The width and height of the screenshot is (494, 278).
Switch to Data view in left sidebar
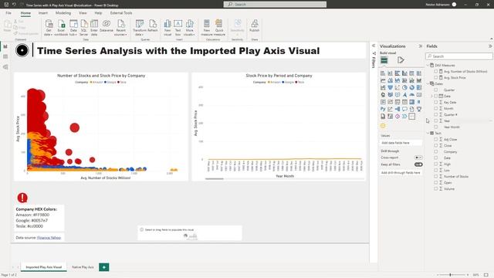5,56
